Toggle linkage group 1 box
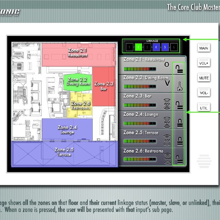The image size is (220, 220). pyautogui.click(x=129, y=47)
